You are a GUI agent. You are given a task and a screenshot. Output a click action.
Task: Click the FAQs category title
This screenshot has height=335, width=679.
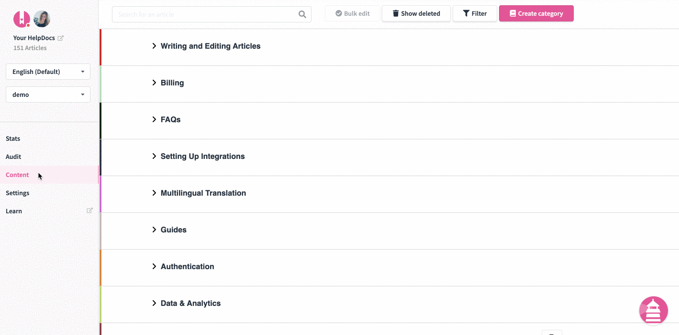[x=171, y=119]
